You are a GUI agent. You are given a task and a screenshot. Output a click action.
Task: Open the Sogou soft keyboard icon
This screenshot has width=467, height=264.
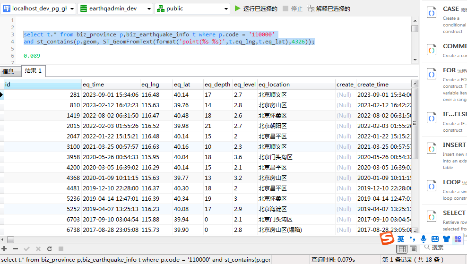[x=435, y=239]
